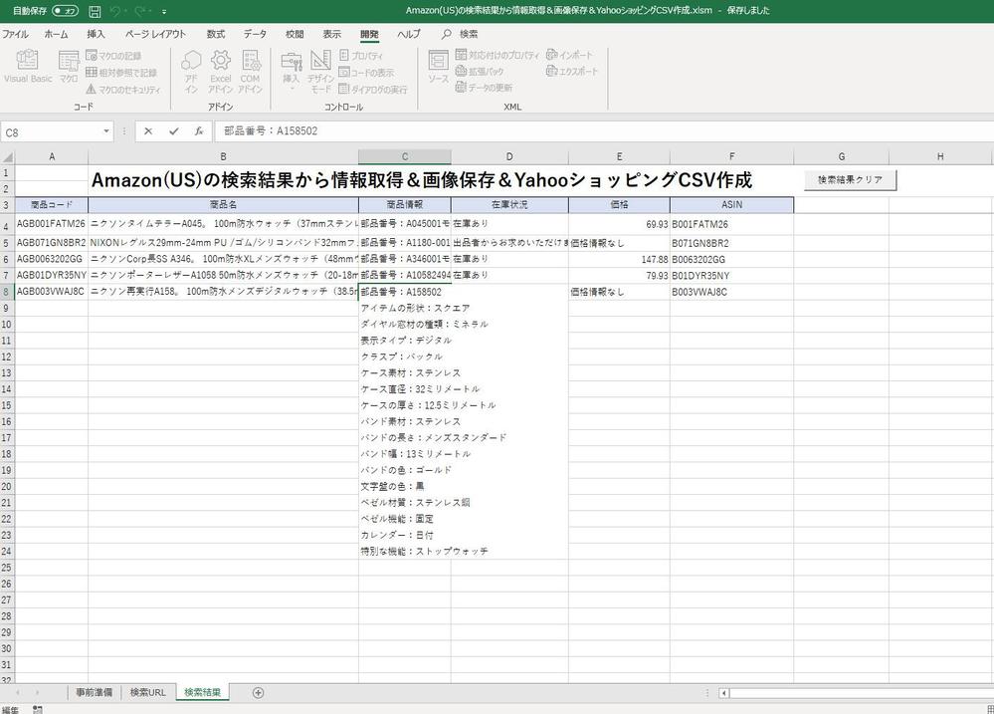Start macro recording (マクロの記録)

[x=113, y=56]
